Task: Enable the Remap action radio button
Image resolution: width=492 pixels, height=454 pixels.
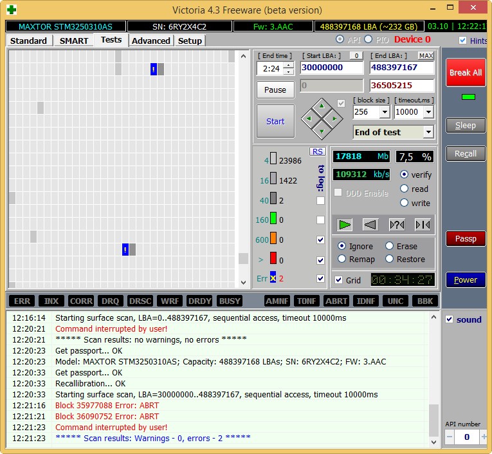Action: pos(342,259)
